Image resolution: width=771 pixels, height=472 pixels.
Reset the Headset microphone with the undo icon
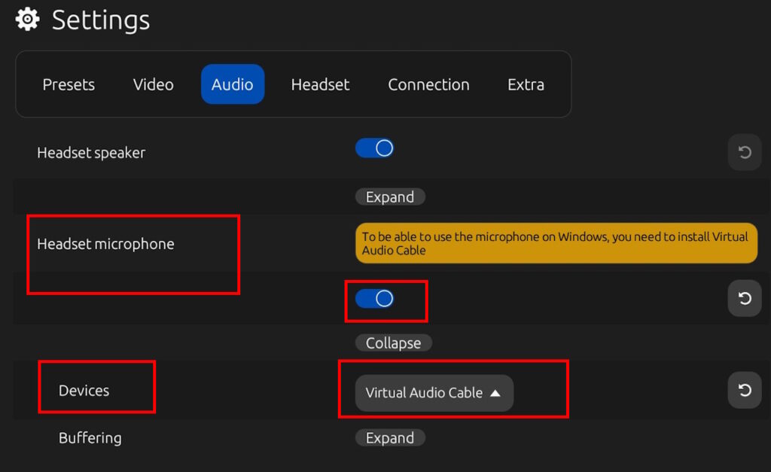pos(744,298)
